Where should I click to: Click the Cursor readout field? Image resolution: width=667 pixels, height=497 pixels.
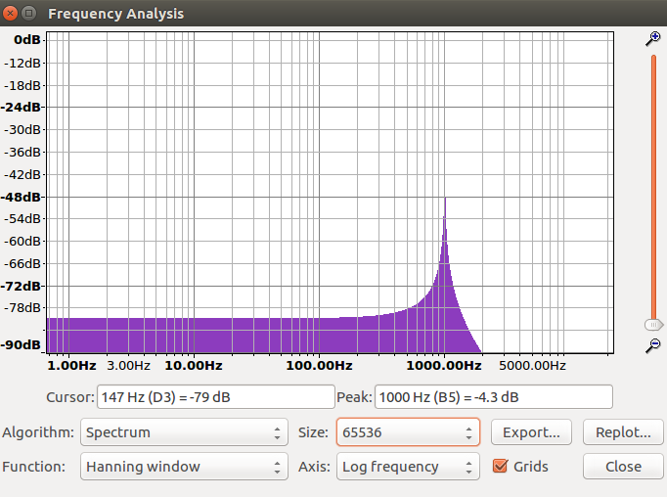[x=215, y=396]
